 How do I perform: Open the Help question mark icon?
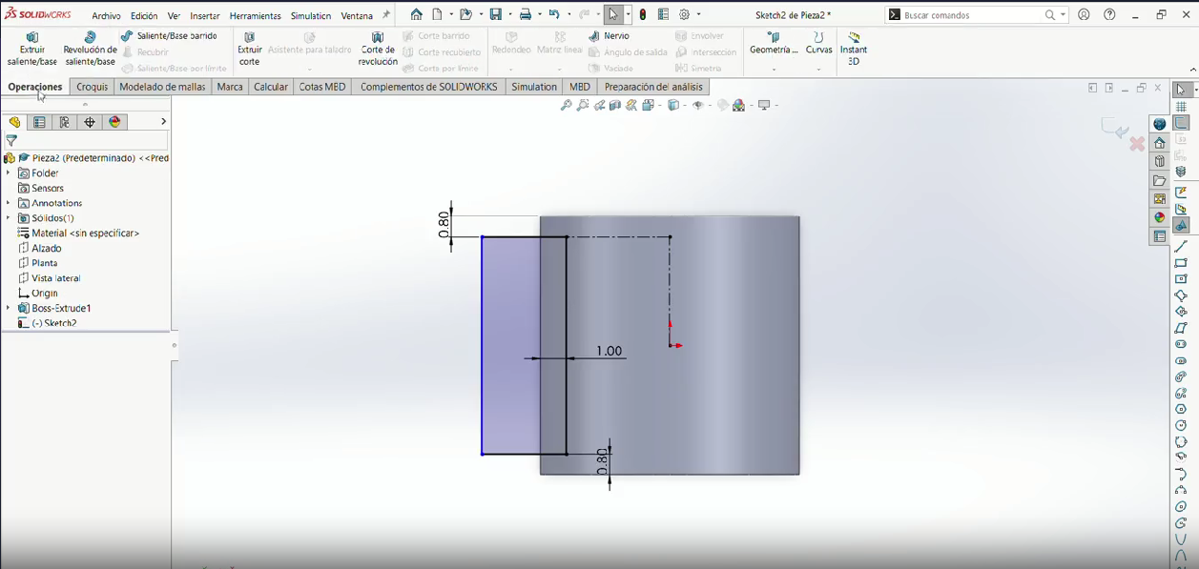click(1109, 14)
